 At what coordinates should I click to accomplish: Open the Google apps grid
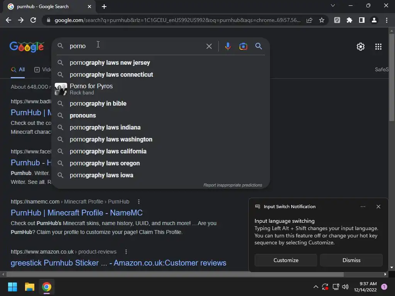point(378,47)
